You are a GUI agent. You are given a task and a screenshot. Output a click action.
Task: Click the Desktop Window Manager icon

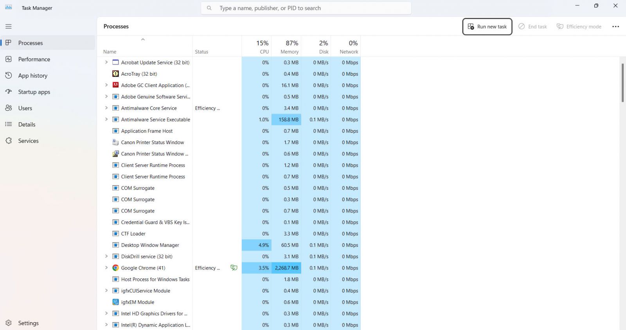pos(115,245)
